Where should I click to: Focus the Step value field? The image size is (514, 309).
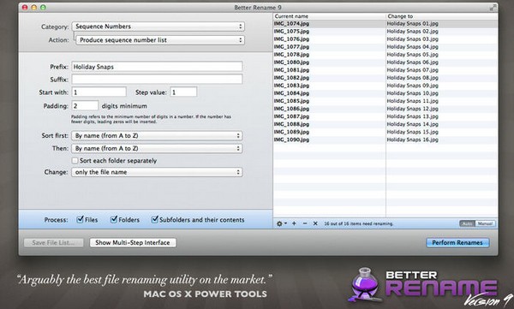point(183,92)
